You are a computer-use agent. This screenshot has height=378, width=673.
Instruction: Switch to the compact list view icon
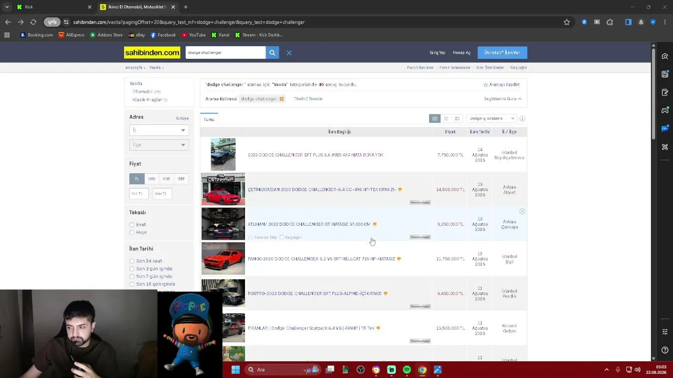[x=446, y=119]
